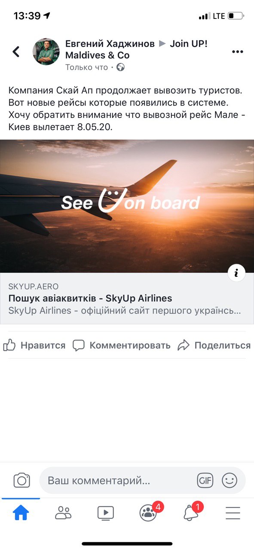
Task: Click the globe public-privacy icon
Action: pos(120,67)
